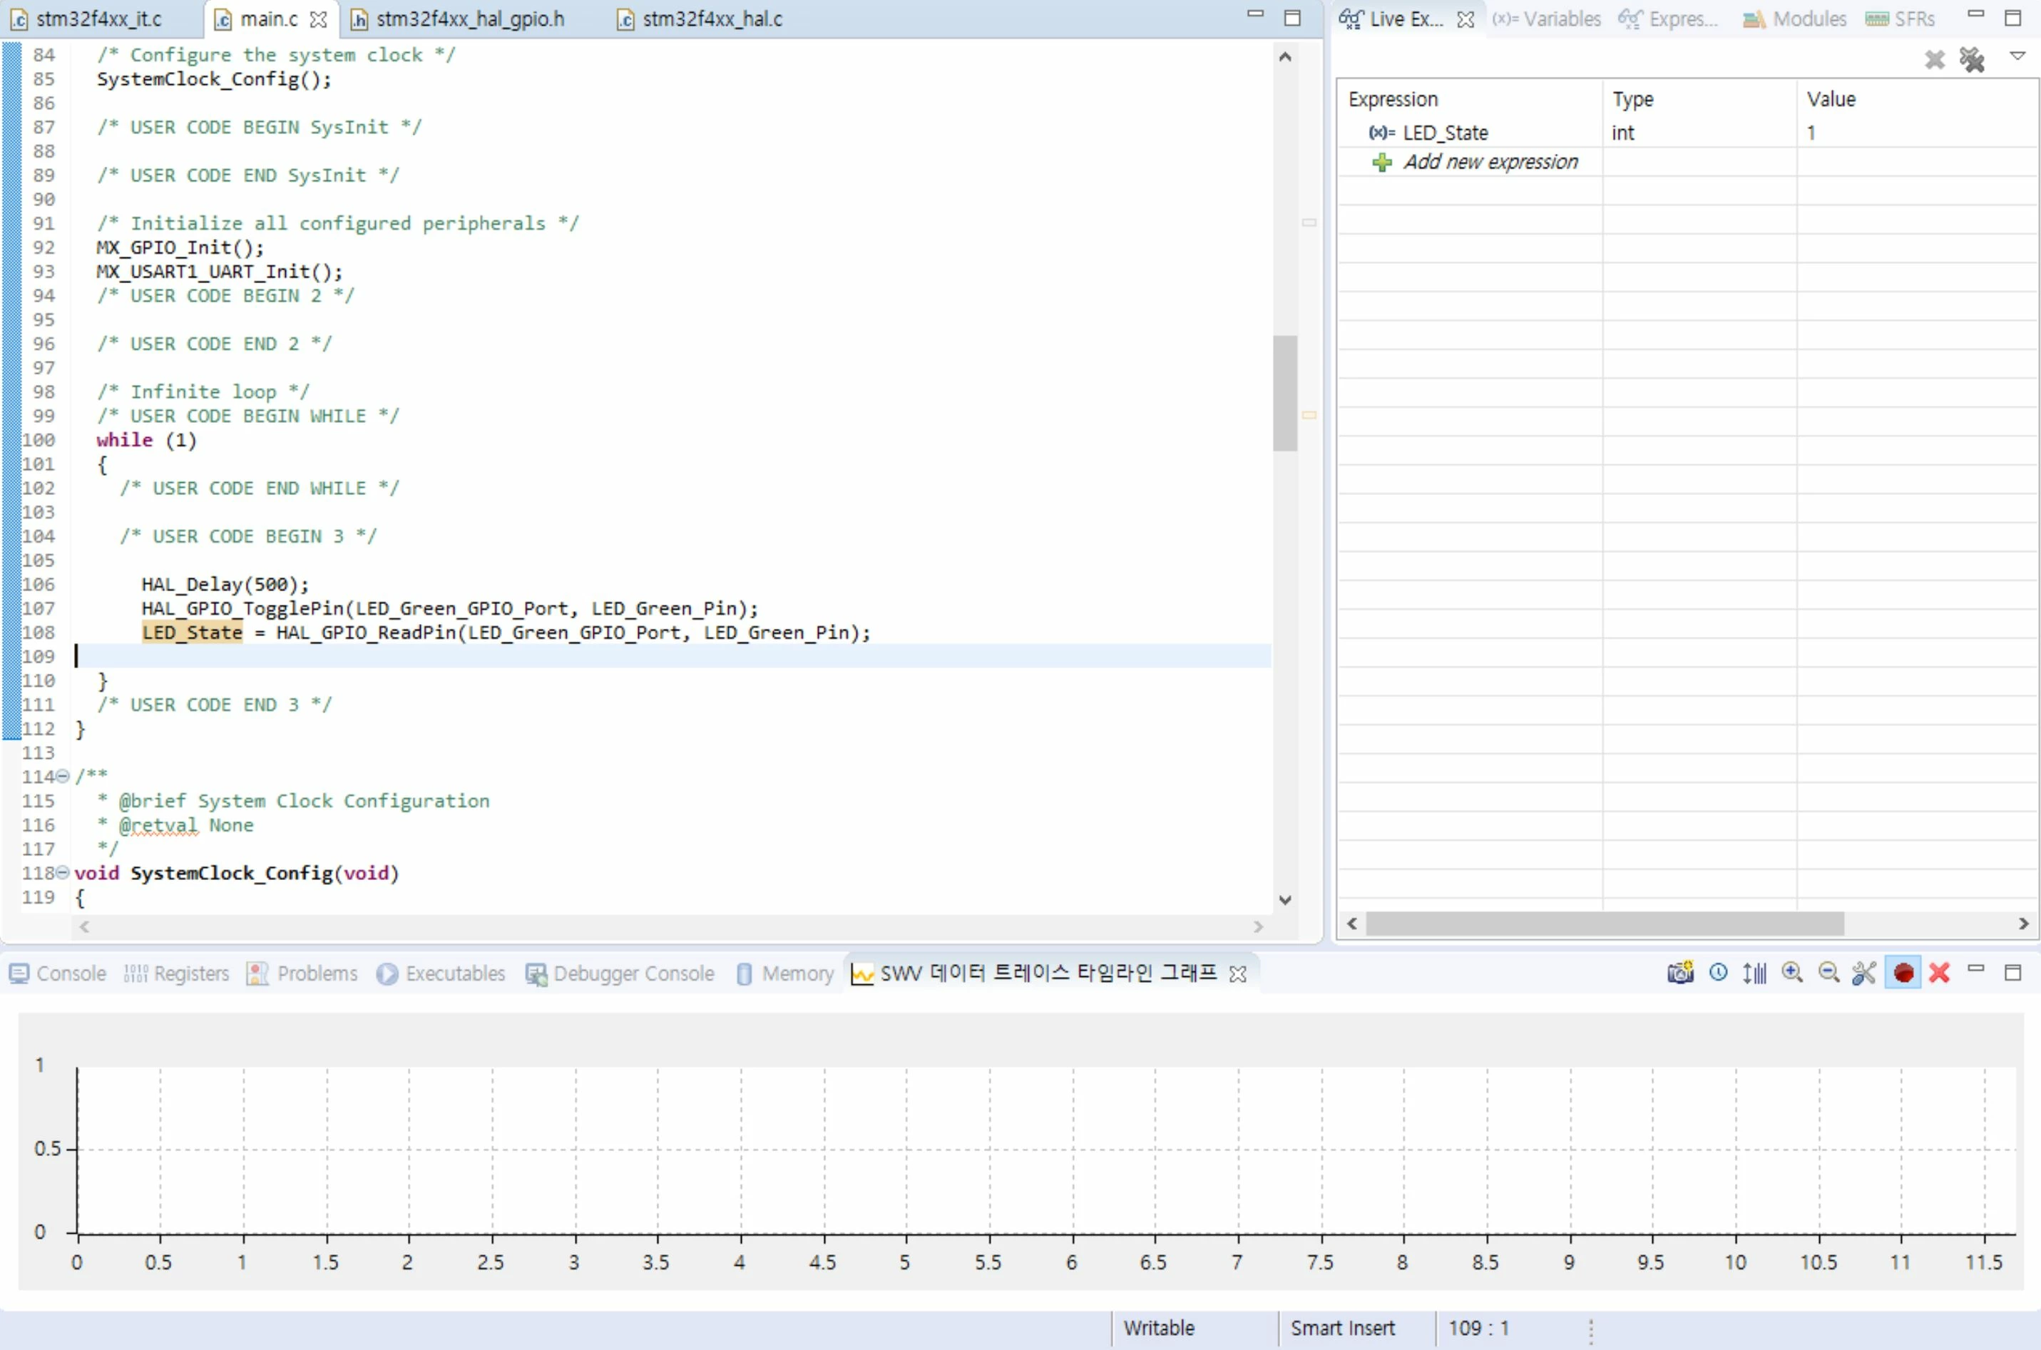2041x1350 pixels.
Task: Click the highlighted LED_State variable on line 108
Action: [x=193, y=633]
